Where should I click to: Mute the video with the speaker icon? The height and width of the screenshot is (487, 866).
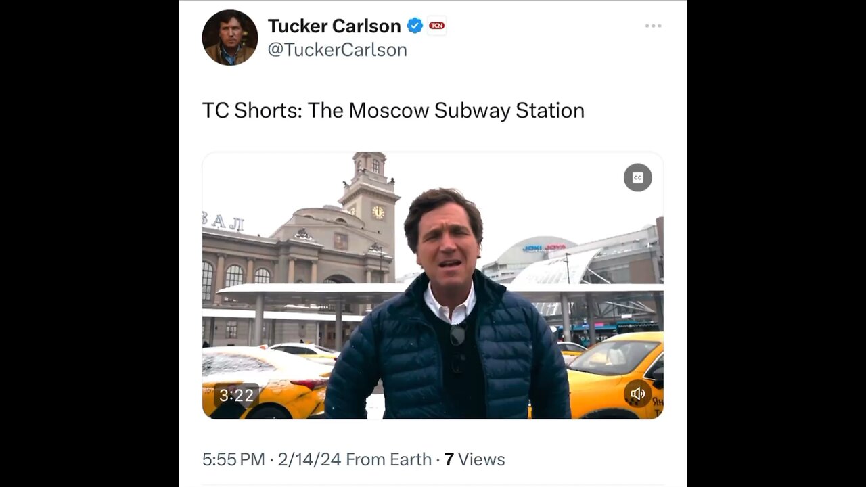pos(637,394)
